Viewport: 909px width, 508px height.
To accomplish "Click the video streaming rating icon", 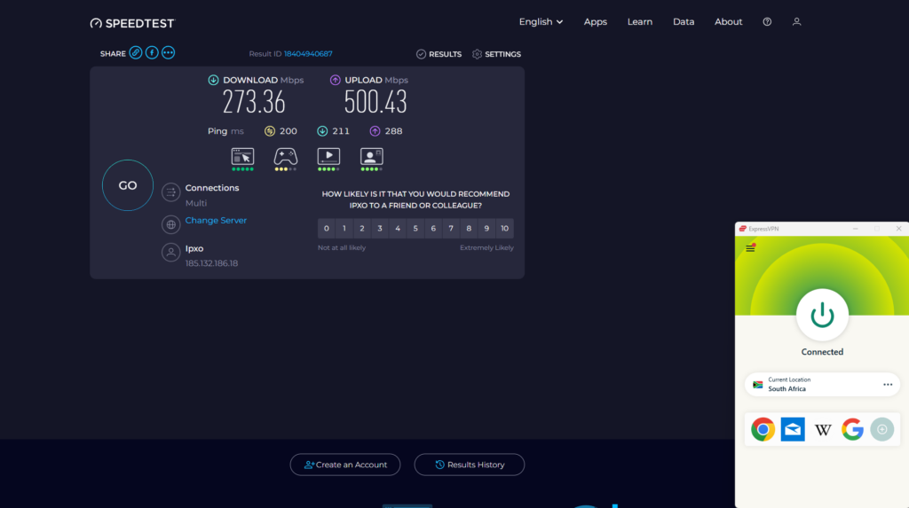I will point(328,159).
